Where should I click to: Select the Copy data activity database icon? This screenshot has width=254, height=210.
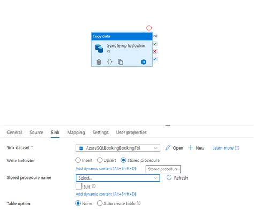[x=99, y=49]
